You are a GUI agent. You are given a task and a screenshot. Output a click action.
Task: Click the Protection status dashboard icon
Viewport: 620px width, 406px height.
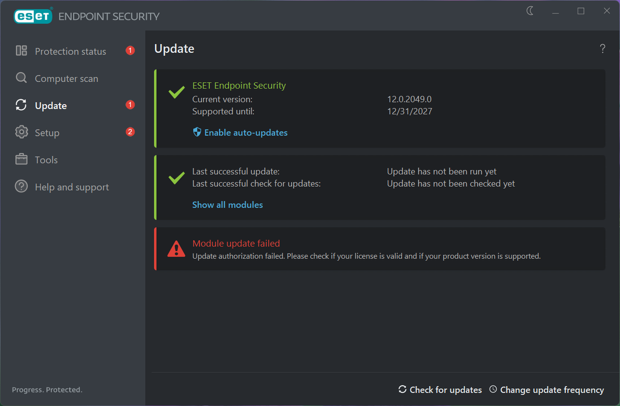coord(21,51)
